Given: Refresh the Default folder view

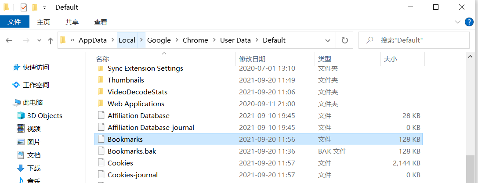Looking at the screenshot, I should 344,40.
